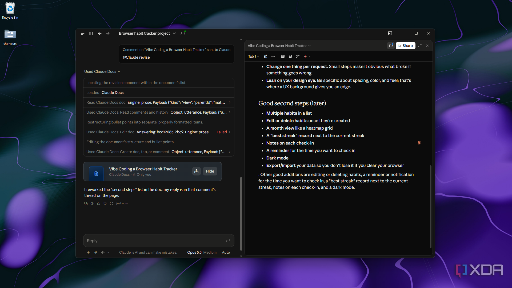
Task: Toggle the page width arrows icon
Action: coord(273,56)
